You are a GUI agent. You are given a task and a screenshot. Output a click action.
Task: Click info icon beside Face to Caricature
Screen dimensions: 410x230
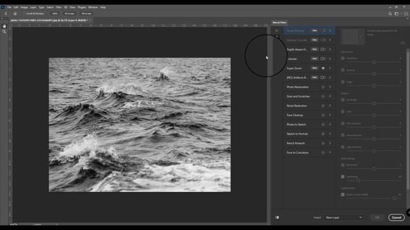323,153
